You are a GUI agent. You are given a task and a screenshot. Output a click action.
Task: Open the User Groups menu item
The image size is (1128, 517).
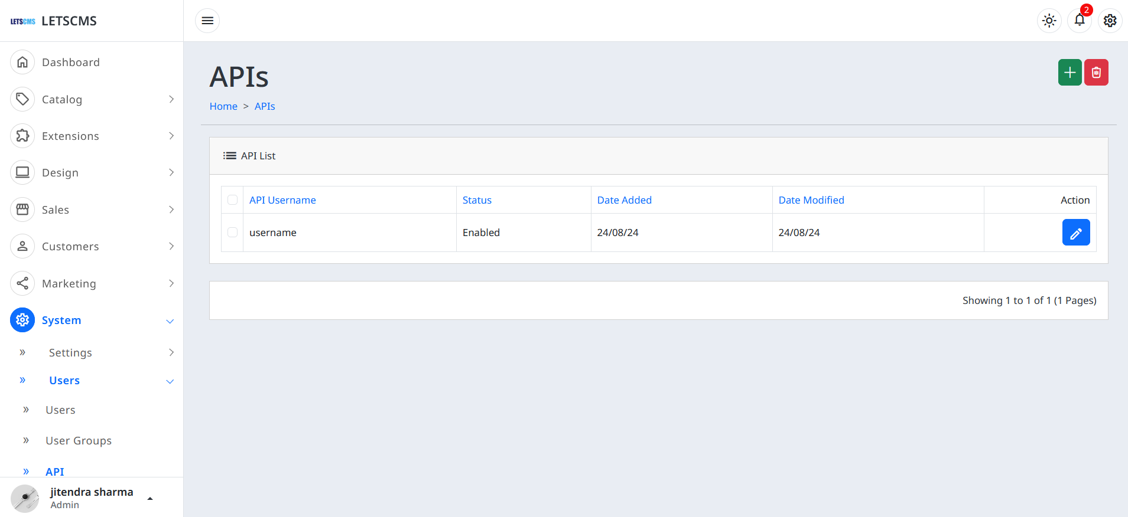coord(79,441)
